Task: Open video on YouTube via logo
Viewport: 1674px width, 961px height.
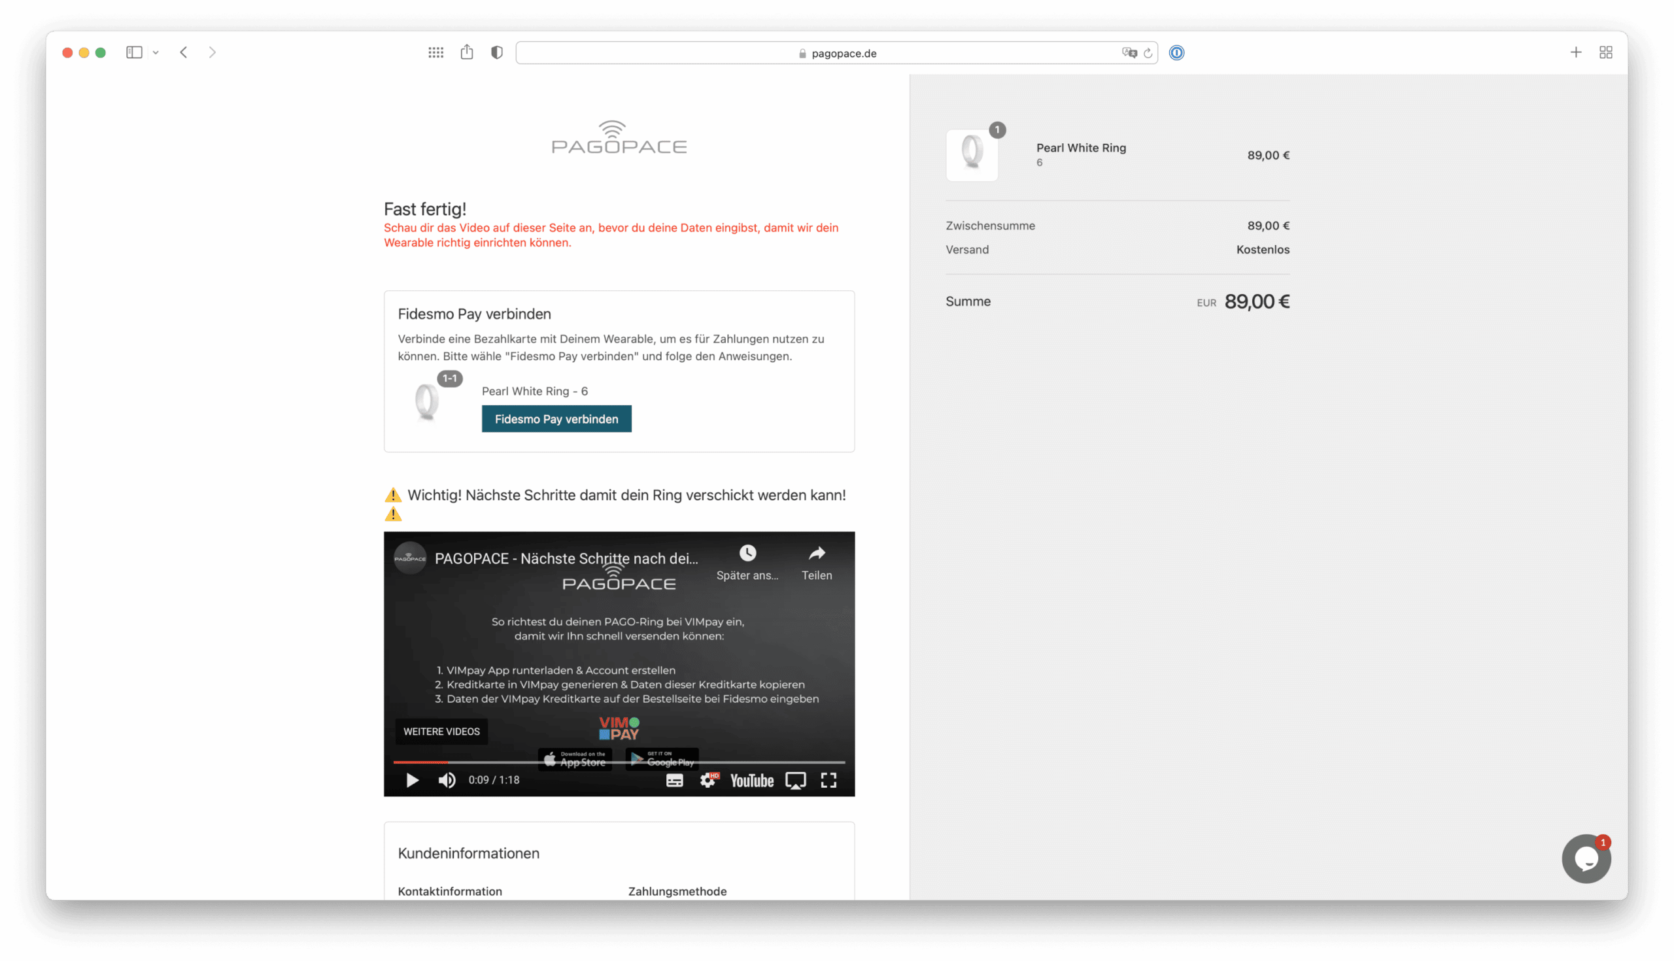Action: 752,781
